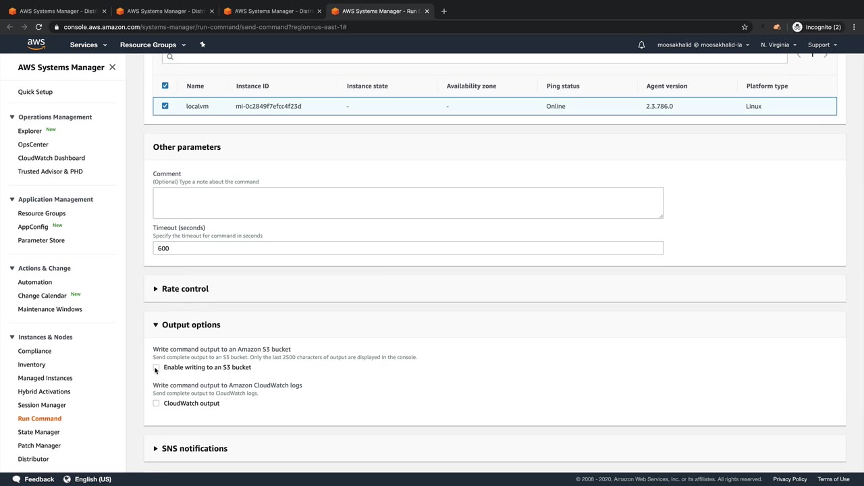The width and height of the screenshot is (864, 486).
Task: Reload the page with the refresh icon
Action: click(x=38, y=27)
